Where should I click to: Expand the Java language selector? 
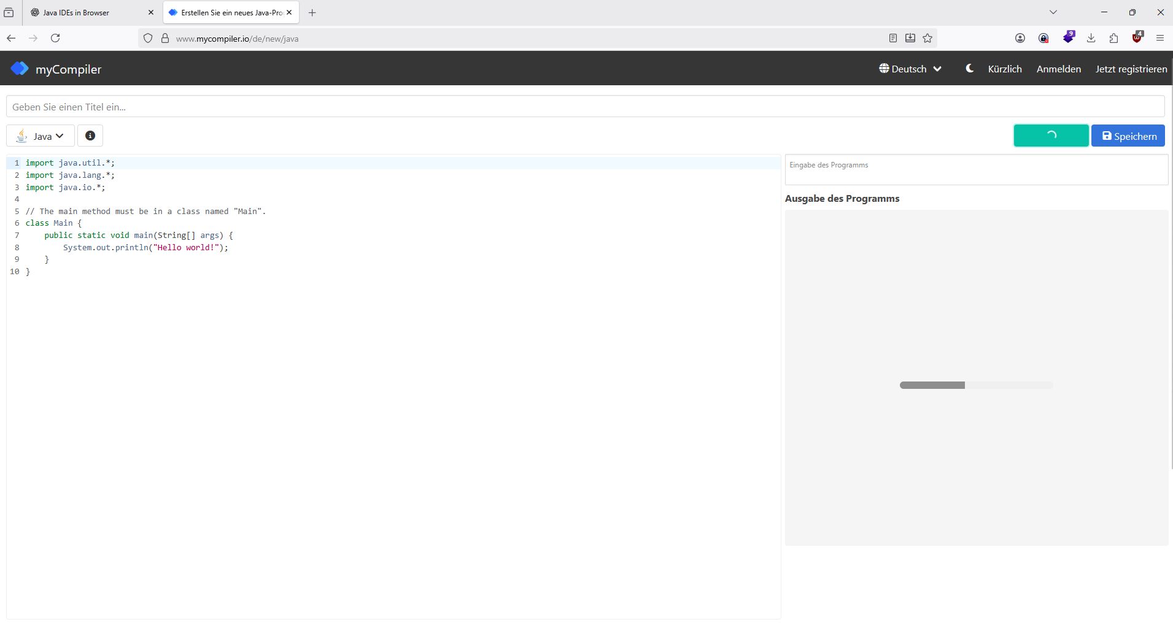[x=41, y=136]
